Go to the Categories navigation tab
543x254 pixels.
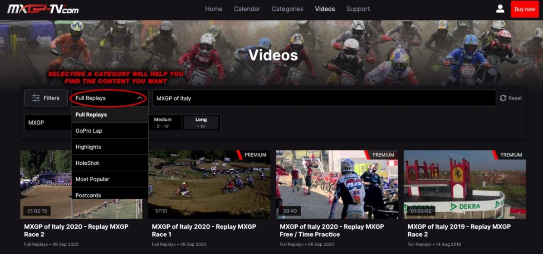[288, 9]
